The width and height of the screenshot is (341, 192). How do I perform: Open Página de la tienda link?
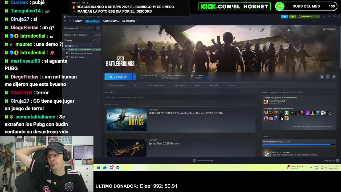point(116,85)
